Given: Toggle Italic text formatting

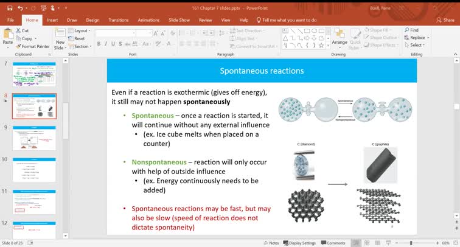Looking at the screenshot, I should [106, 44].
